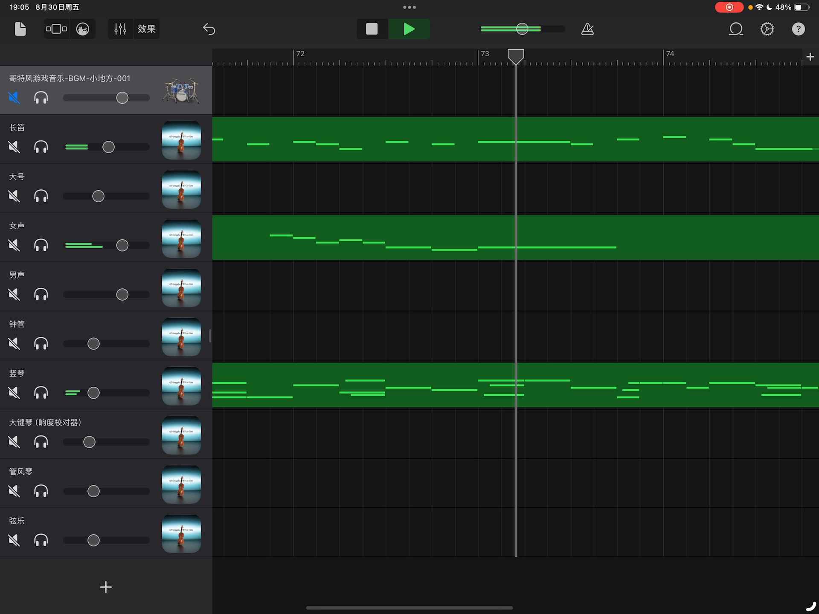Tap the battery status icon
The width and height of the screenshot is (819, 614).
(x=802, y=7)
